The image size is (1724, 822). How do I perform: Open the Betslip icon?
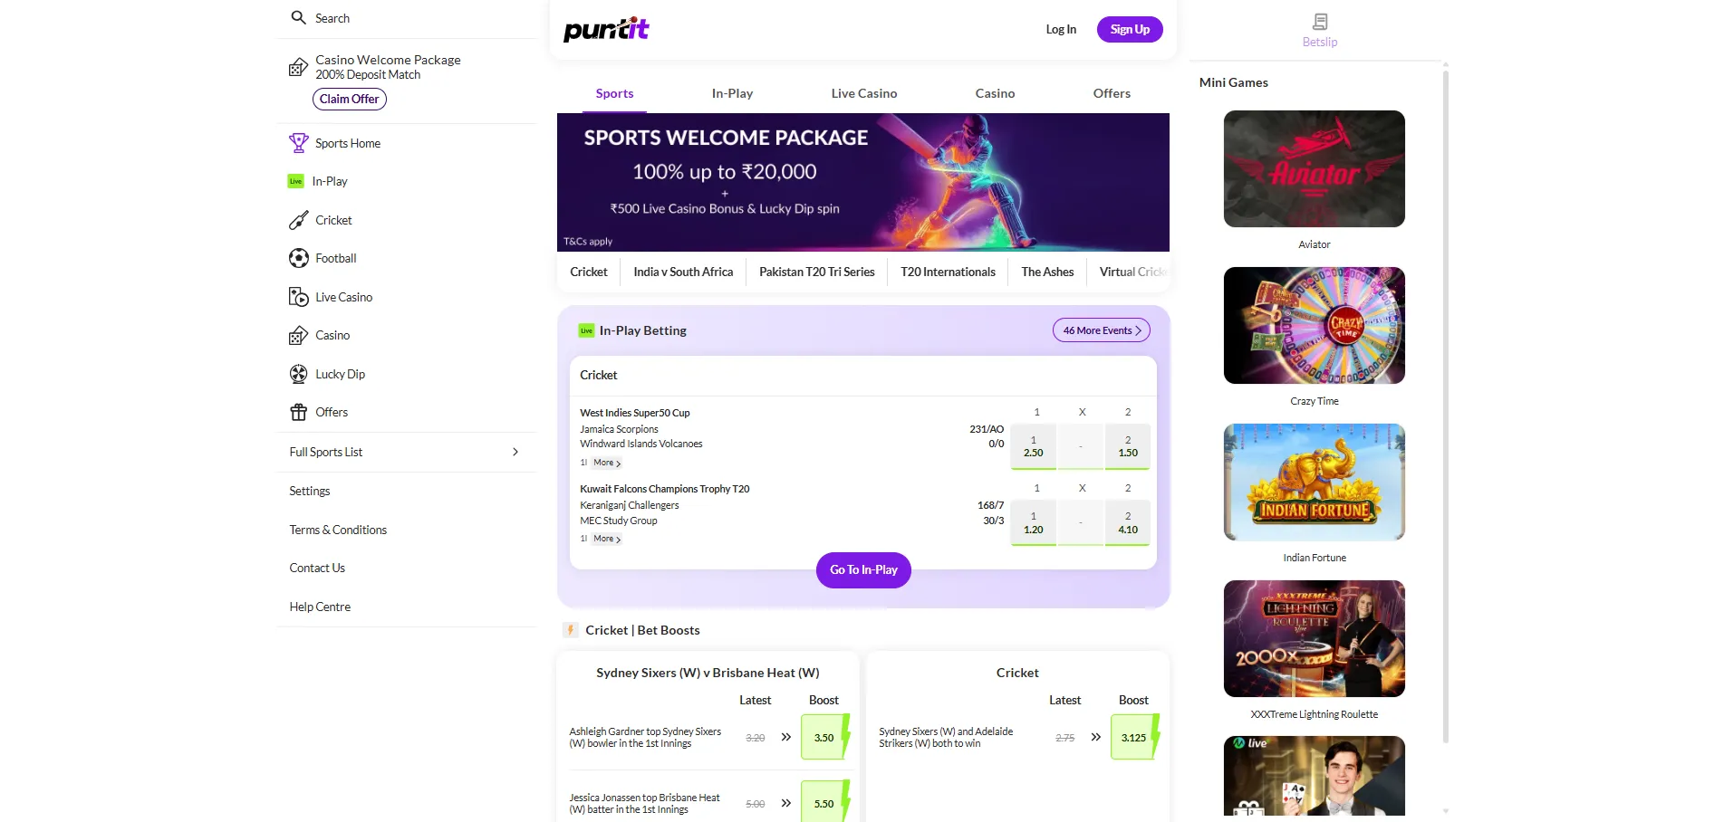pos(1319,22)
